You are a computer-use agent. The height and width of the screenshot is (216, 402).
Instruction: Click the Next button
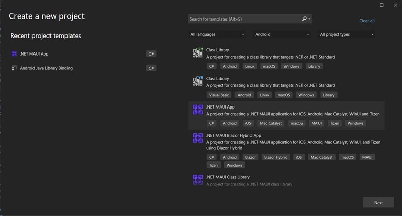378,203
